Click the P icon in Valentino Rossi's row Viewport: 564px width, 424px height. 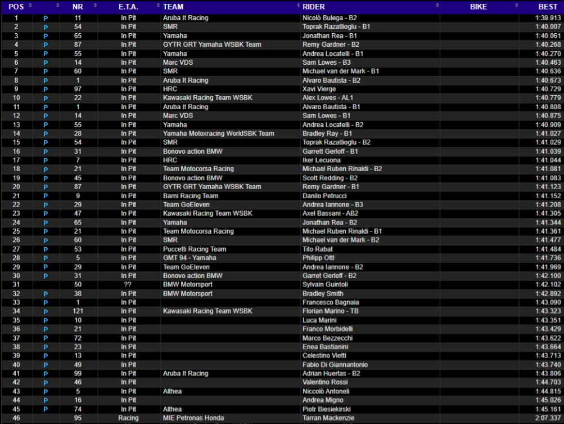point(46,382)
